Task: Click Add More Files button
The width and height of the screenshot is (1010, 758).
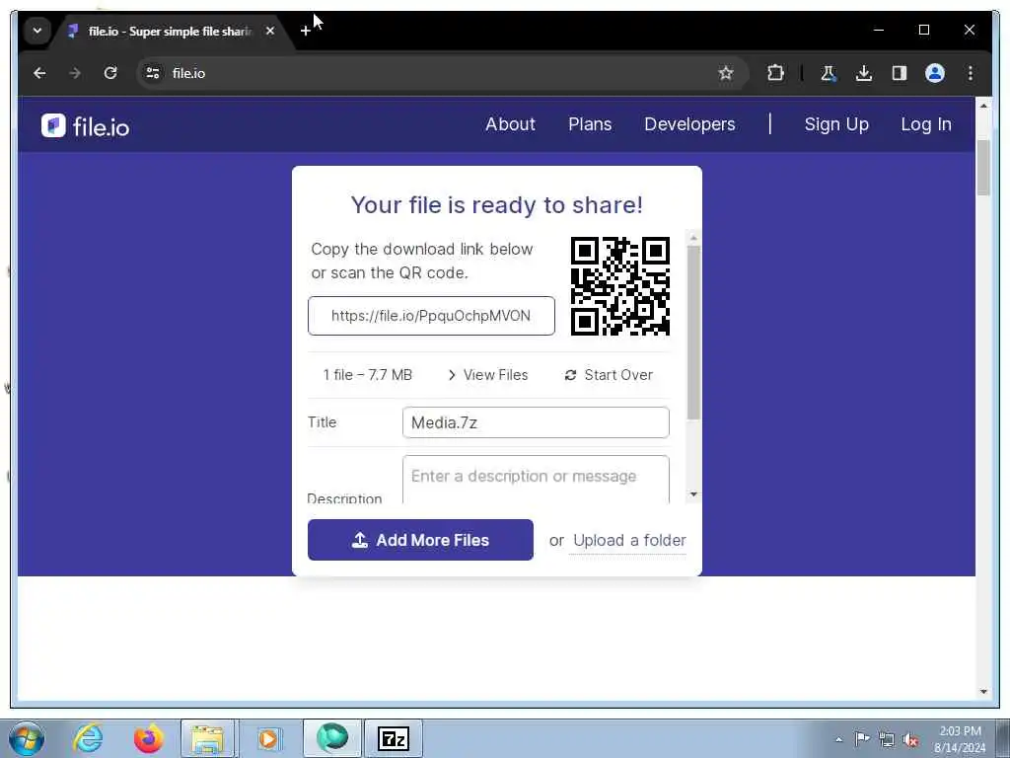Action: coord(420,540)
